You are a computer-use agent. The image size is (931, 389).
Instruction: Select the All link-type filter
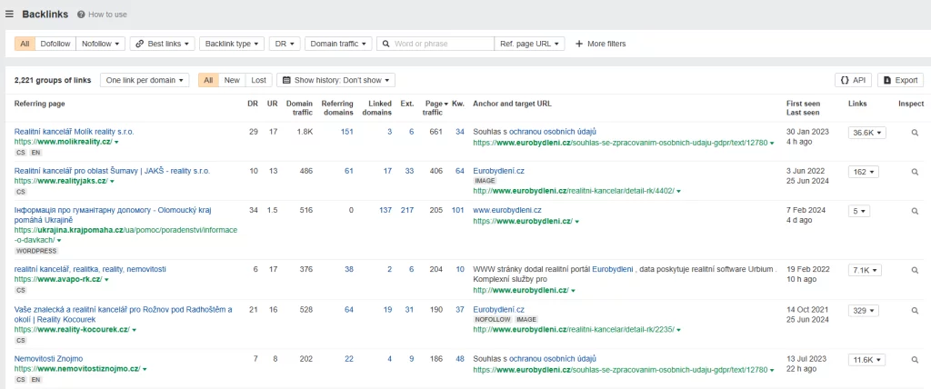click(x=25, y=44)
